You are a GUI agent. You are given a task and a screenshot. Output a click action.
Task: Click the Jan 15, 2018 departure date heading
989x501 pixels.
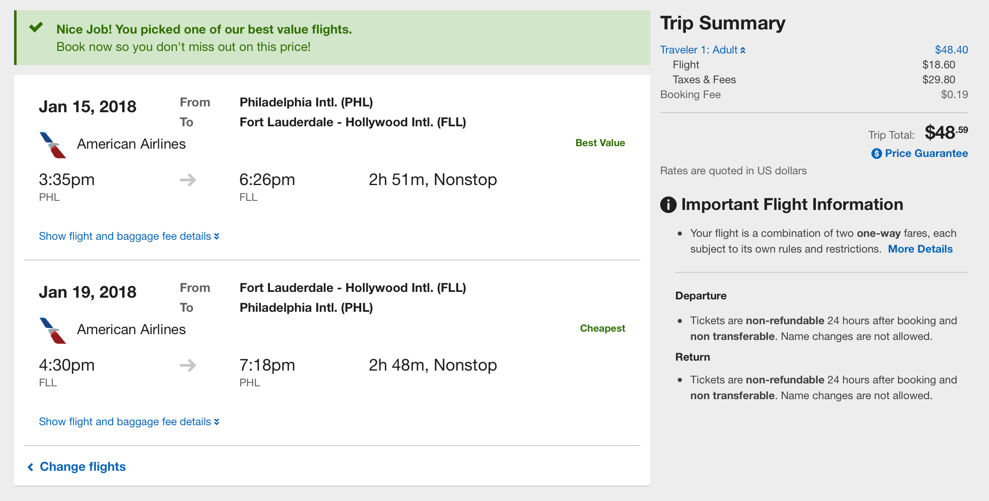coord(87,107)
